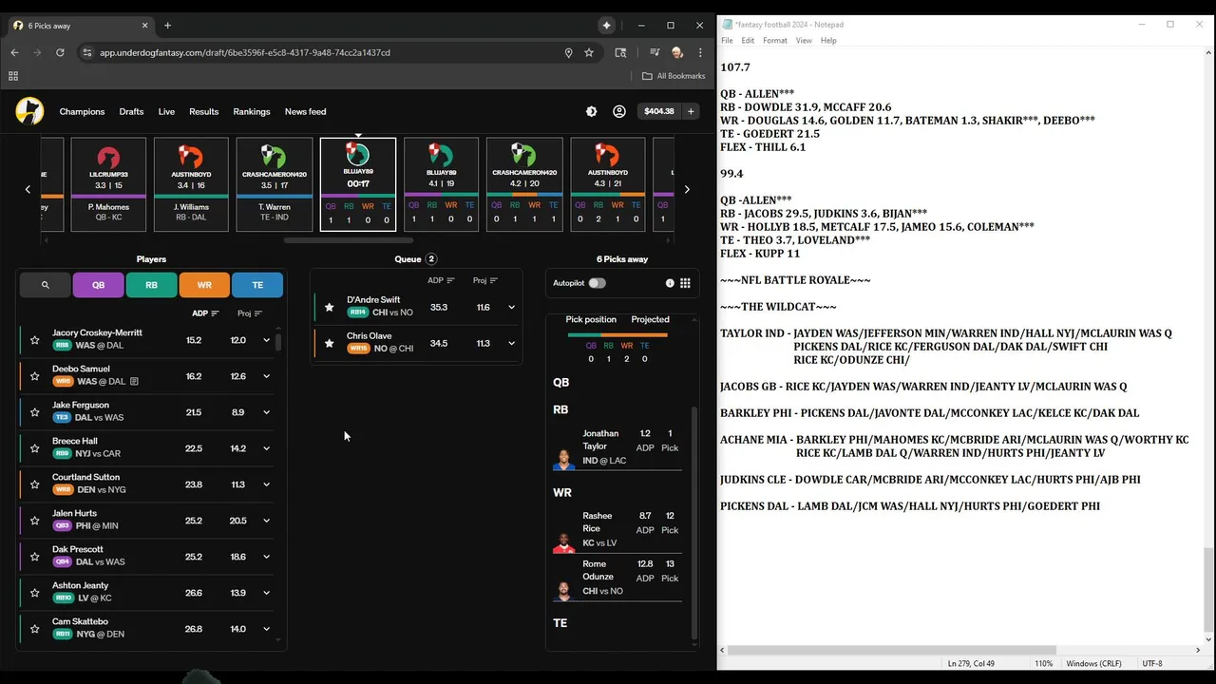The image size is (1216, 684).
Task: Switch to the draft board grid view icon
Action: pos(685,283)
